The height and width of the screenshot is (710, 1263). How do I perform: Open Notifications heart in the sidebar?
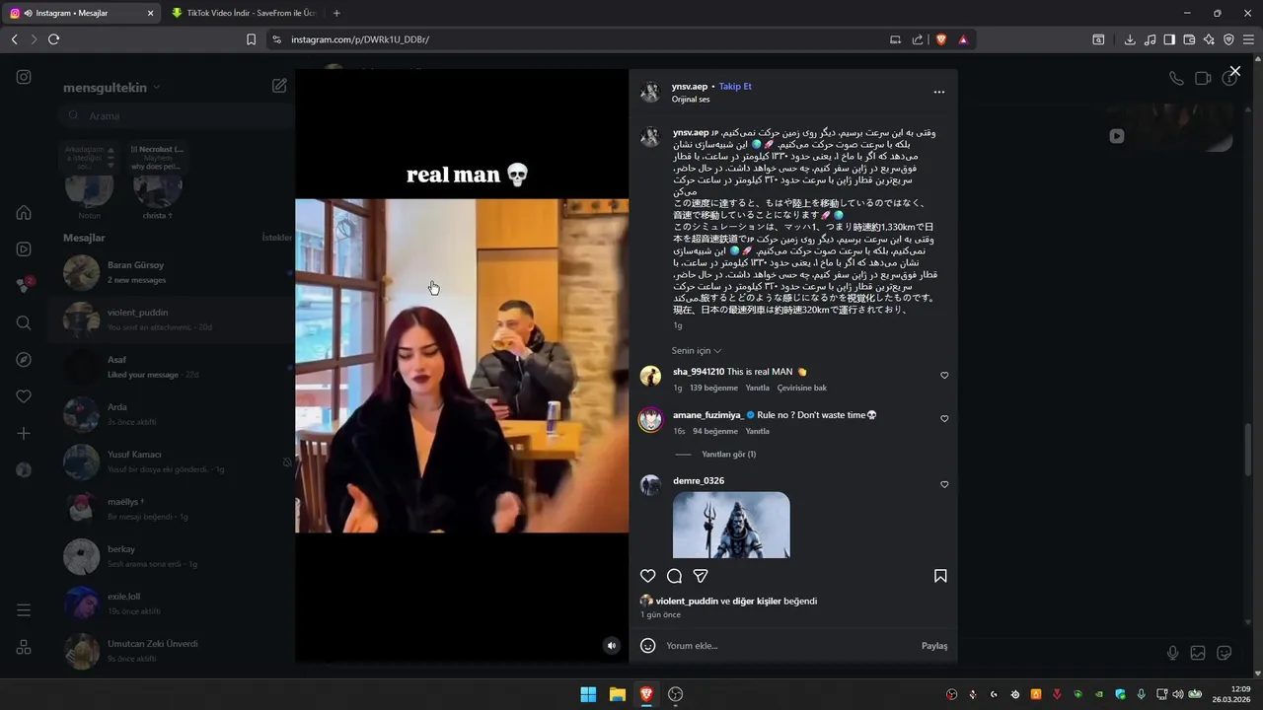[x=24, y=396]
